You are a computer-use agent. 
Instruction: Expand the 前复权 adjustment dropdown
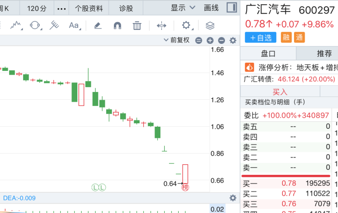point(177,40)
